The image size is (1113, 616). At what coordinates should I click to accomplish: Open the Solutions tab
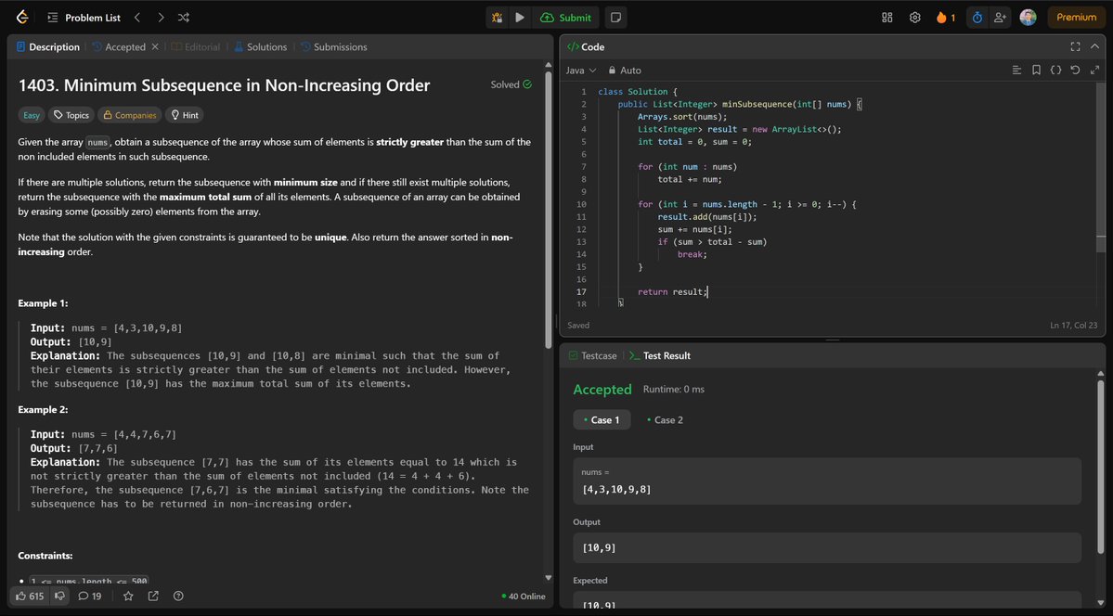point(260,46)
